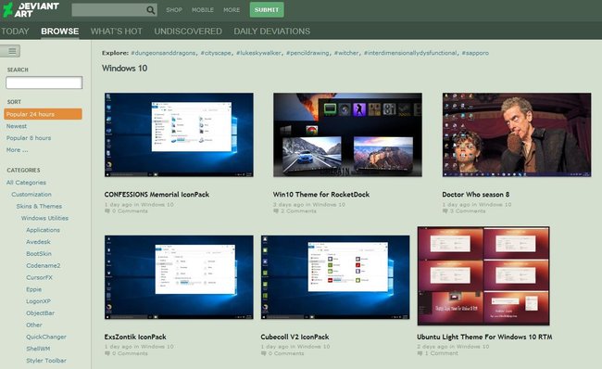This screenshot has width=602, height=369.
Task: Select the LogonXP subcategory
Action: point(38,301)
